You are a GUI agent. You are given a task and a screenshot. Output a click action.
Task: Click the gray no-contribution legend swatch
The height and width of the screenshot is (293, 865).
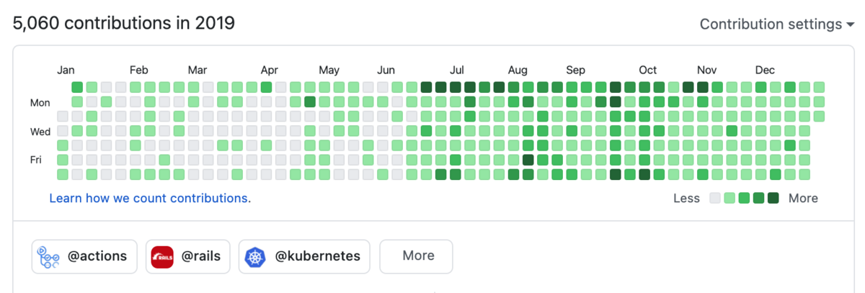tap(715, 198)
